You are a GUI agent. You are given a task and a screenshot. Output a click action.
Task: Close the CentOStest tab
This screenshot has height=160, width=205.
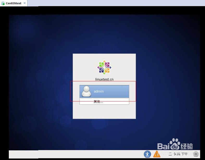click(x=24, y=3)
